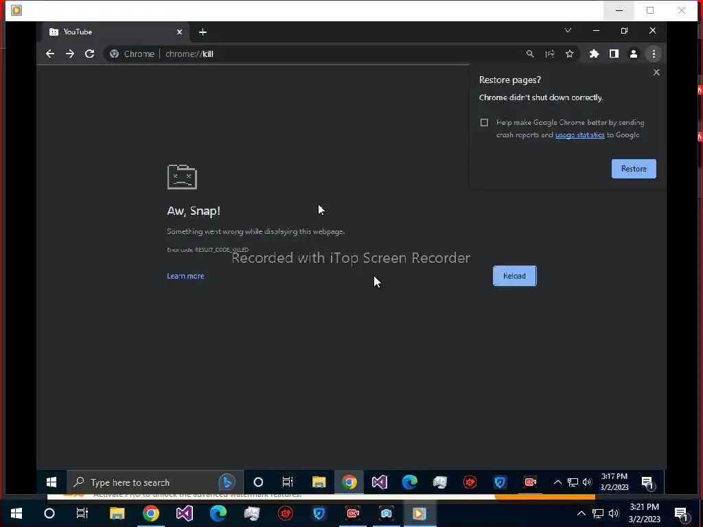Screen dimensions: 703x527
Task: Open a new tab with plus icon
Action: 203,32
